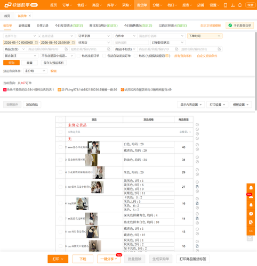Close the 备货单 page tab

coord(30,15)
